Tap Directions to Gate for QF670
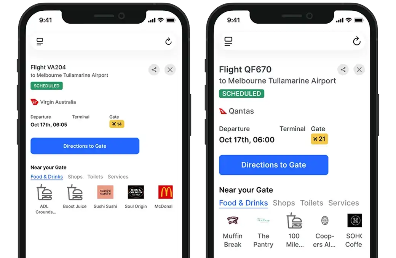 pos(273,165)
